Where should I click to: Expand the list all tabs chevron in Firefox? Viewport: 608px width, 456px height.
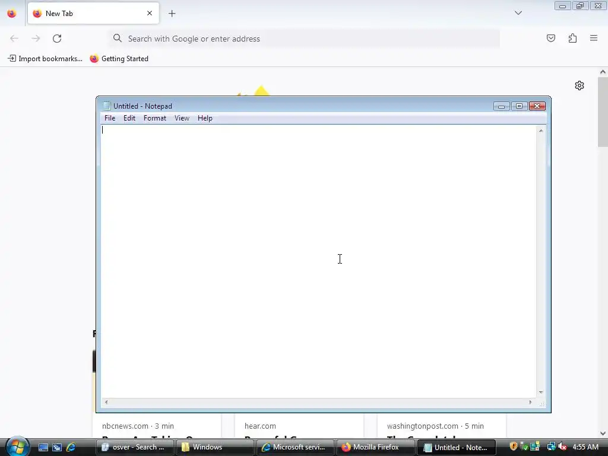click(518, 13)
